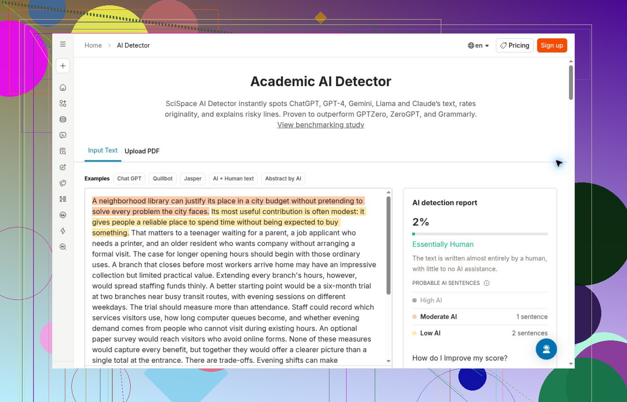
Task: Open the apps grid icon in sidebar
Action: 63,103
